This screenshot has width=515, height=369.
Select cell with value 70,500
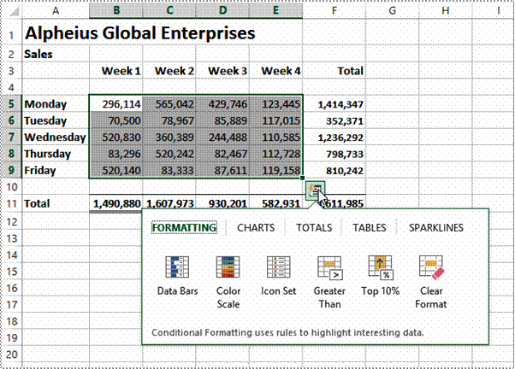click(116, 120)
